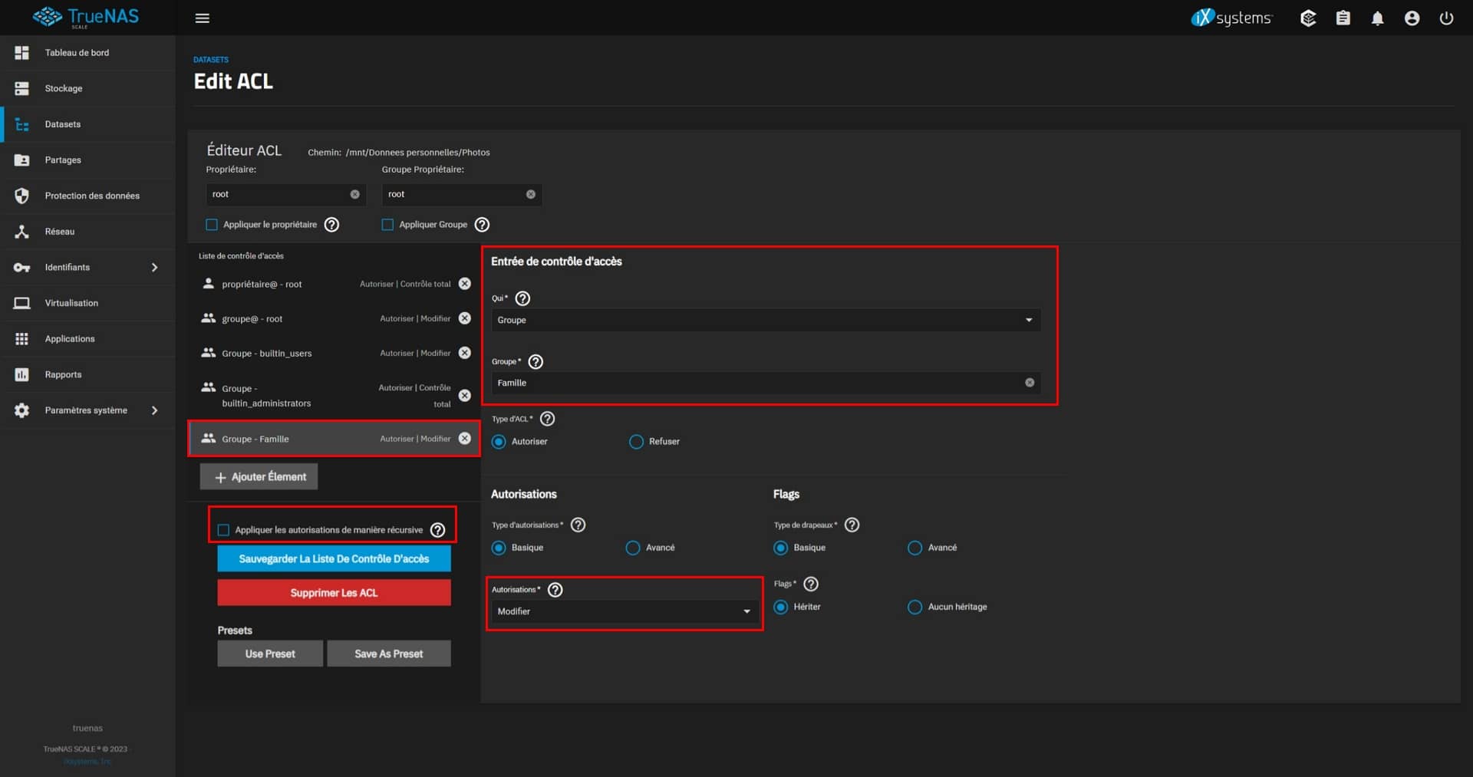The width and height of the screenshot is (1473, 777).
Task: Open the Partages sidebar section
Action: pyautogui.click(x=63, y=160)
